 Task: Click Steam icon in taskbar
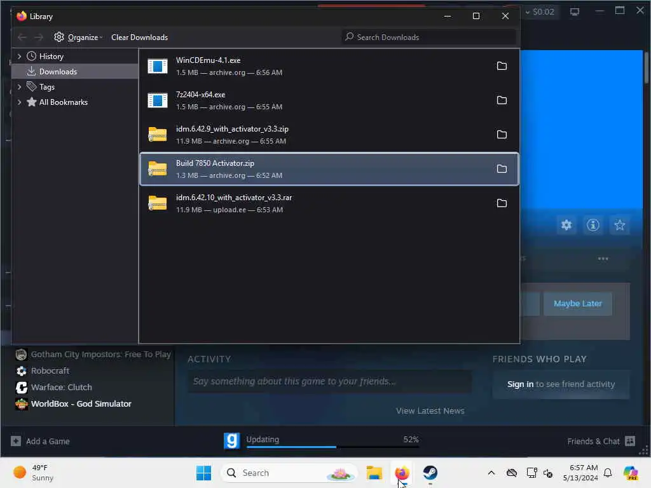430,473
